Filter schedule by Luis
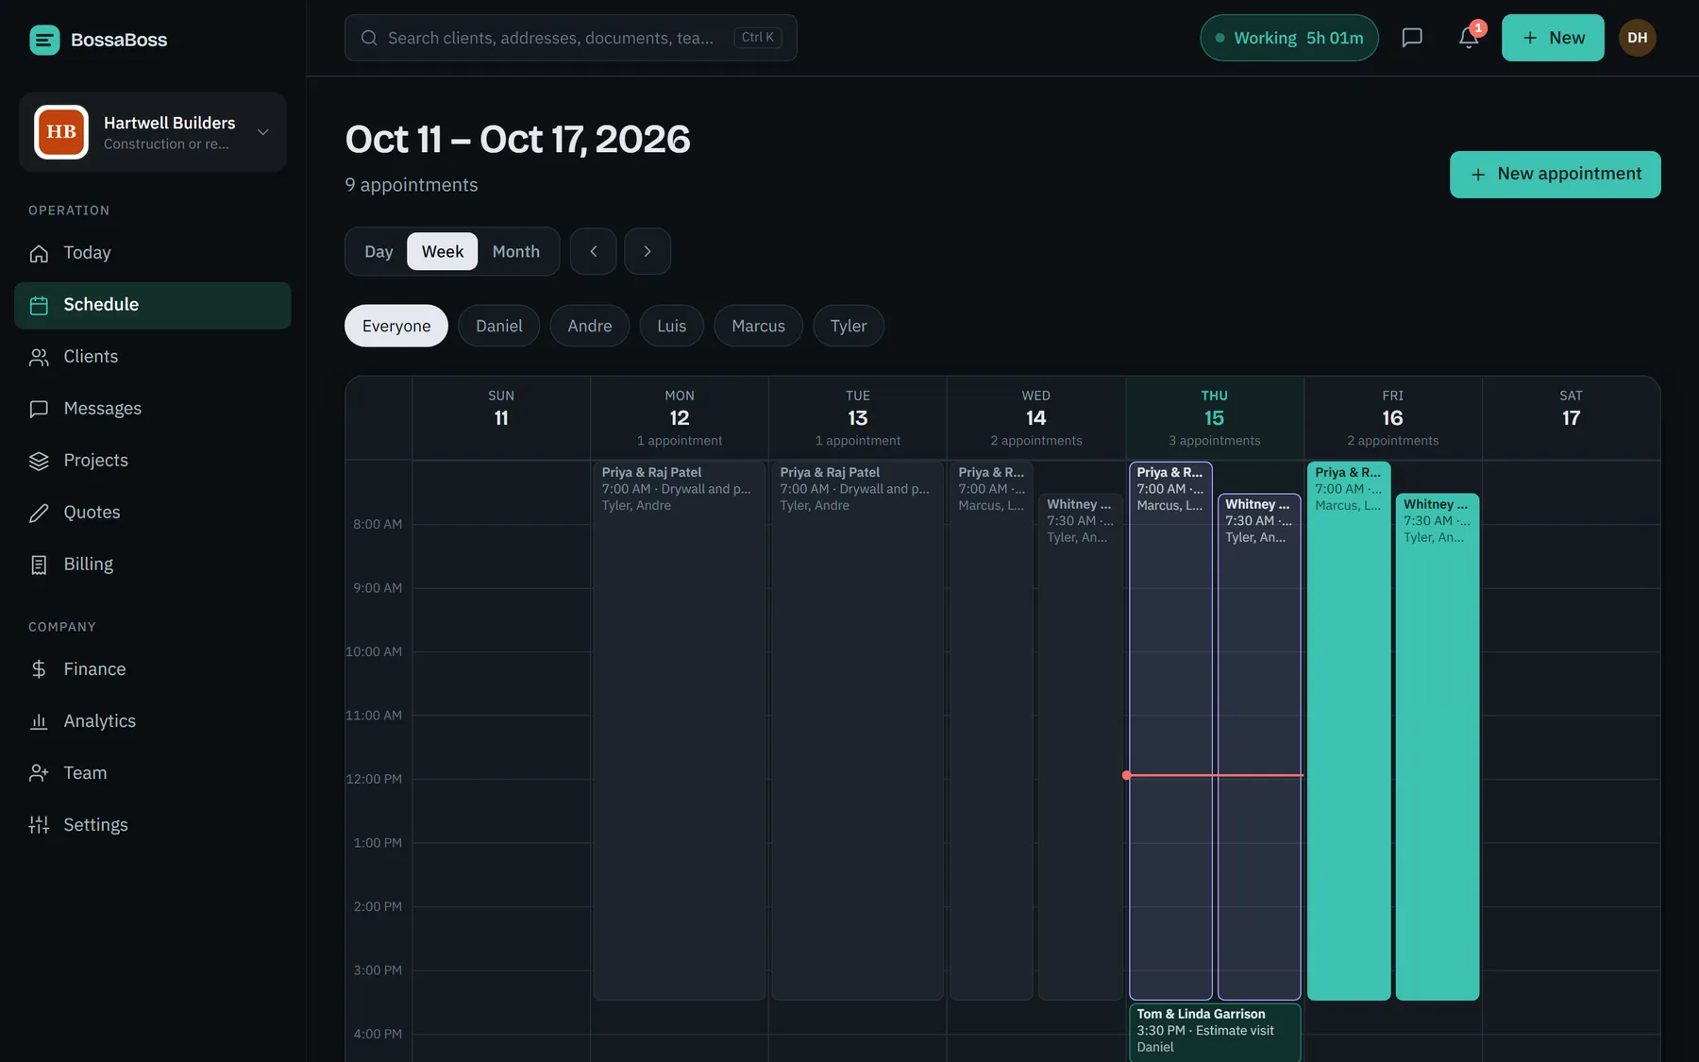Screen dimensions: 1699x1062 click(672, 326)
